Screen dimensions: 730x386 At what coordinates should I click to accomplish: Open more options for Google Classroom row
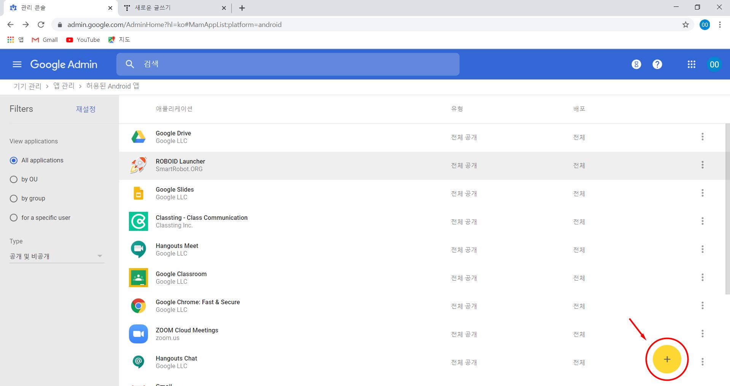click(x=702, y=277)
